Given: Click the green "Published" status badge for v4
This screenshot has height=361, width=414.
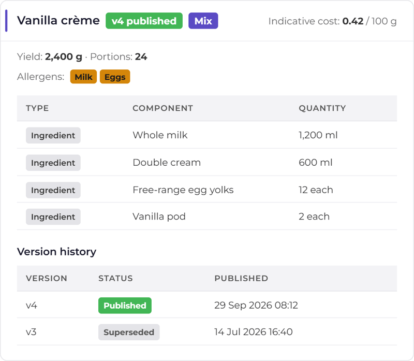Looking at the screenshot, I should pyautogui.click(x=125, y=306).
